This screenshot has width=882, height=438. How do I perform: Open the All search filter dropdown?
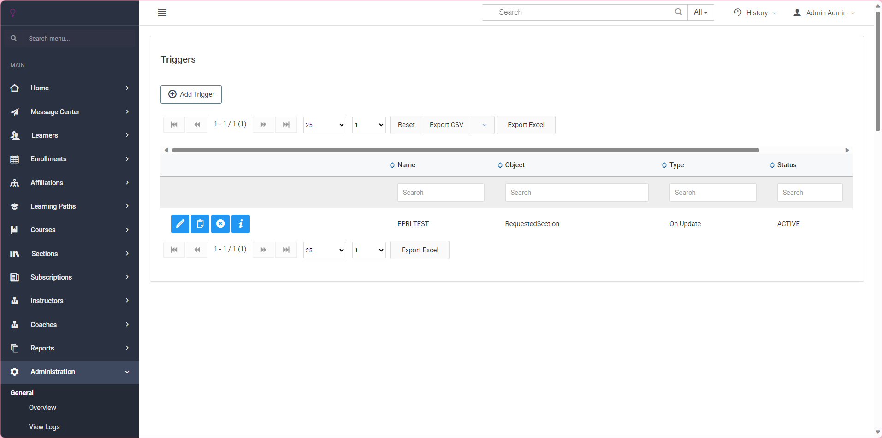tap(700, 12)
